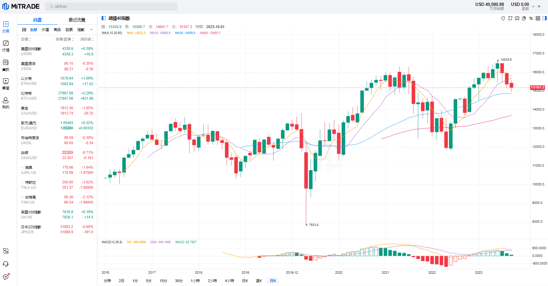Expand the account balance dropdown arrow
The height and width of the screenshot is (286, 548).
pyautogui.click(x=533, y=7)
